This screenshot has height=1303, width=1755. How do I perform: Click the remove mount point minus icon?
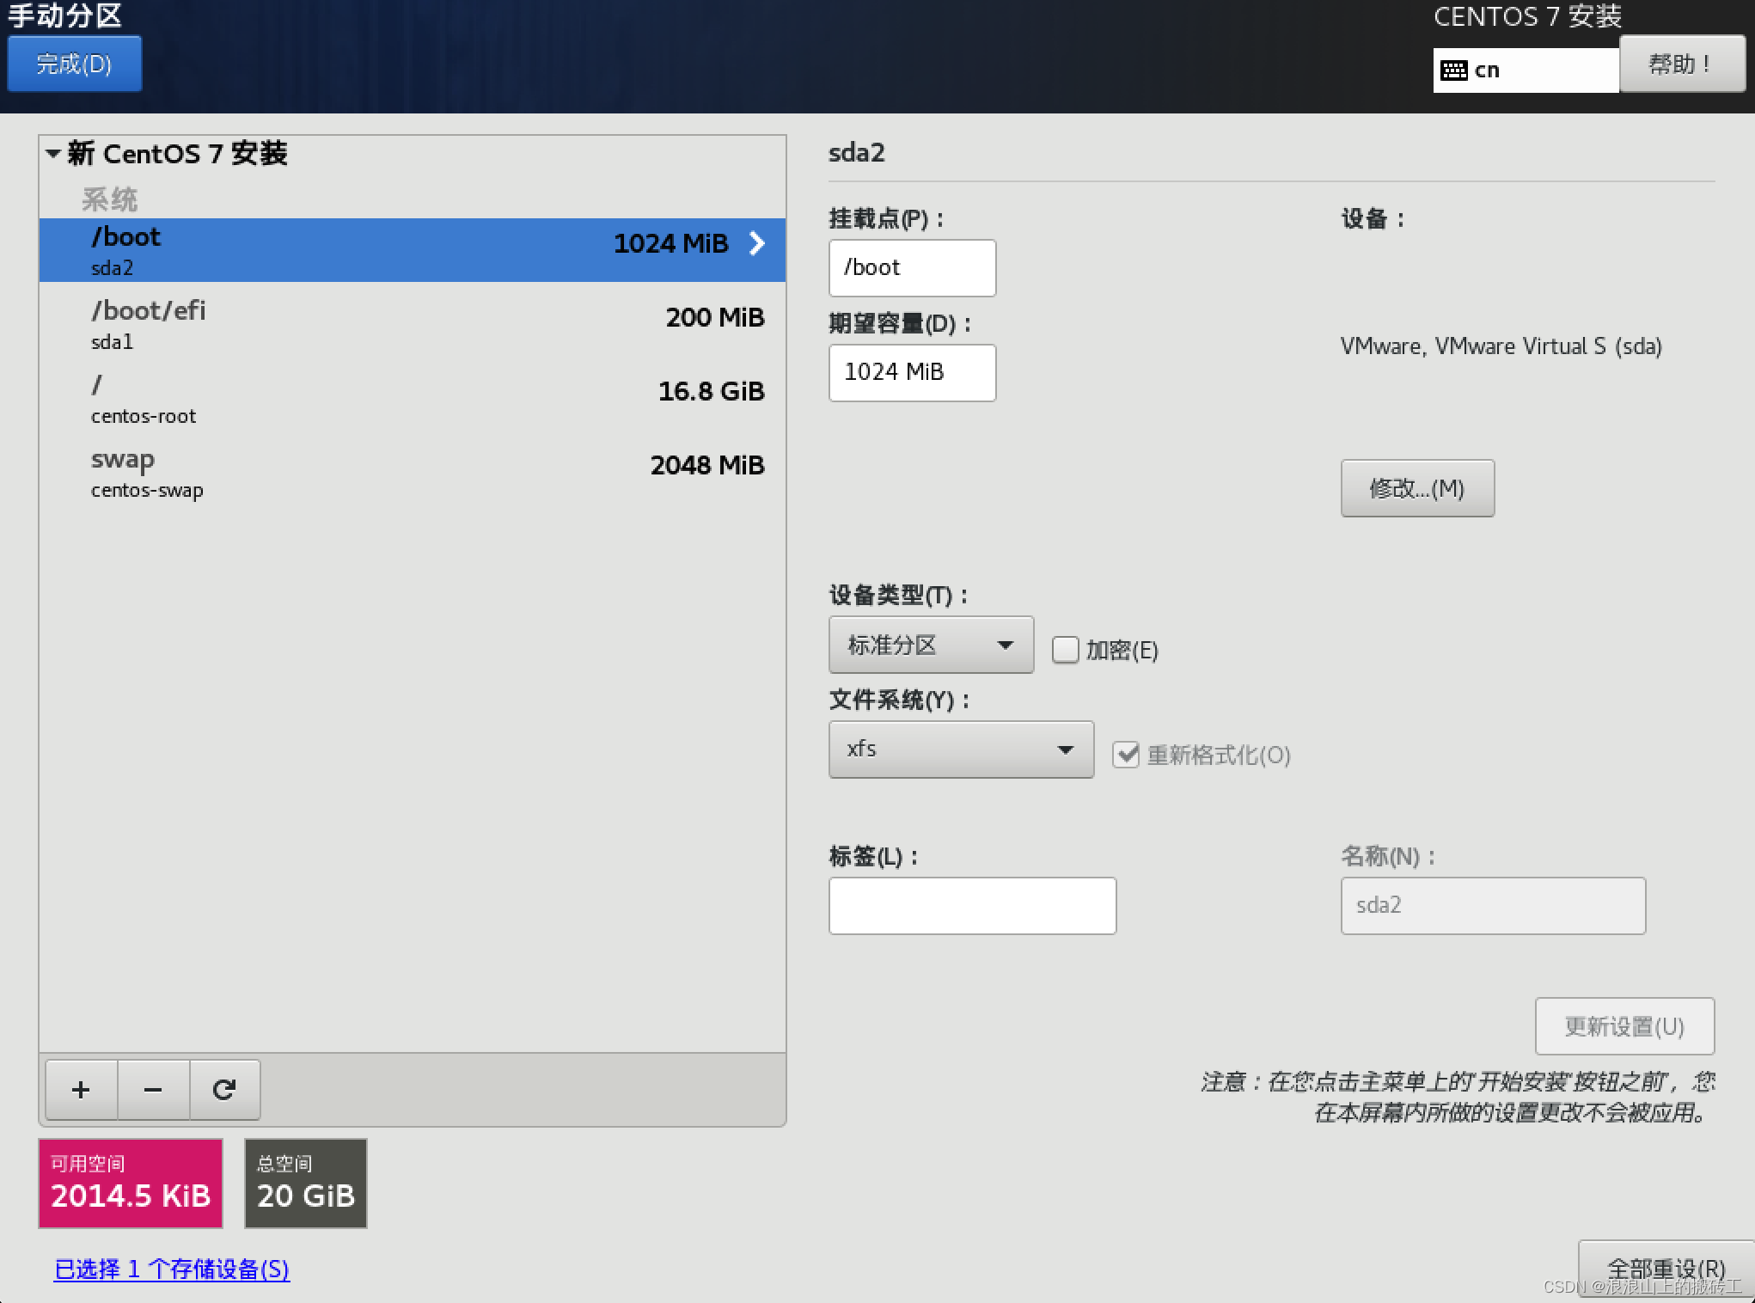(153, 1090)
